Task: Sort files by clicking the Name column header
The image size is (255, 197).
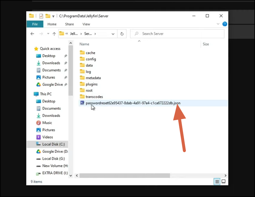Action: [84, 44]
